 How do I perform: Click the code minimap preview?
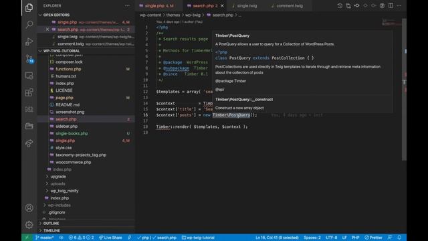coord(391,22)
